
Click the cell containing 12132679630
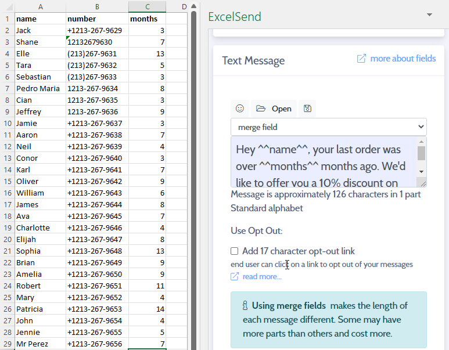(98, 42)
